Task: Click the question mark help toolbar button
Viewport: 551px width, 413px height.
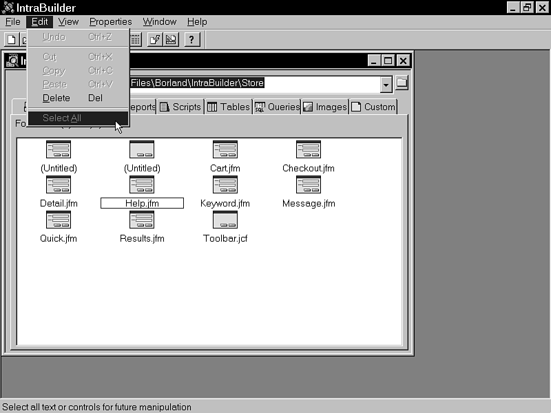Action: click(x=192, y=39)
